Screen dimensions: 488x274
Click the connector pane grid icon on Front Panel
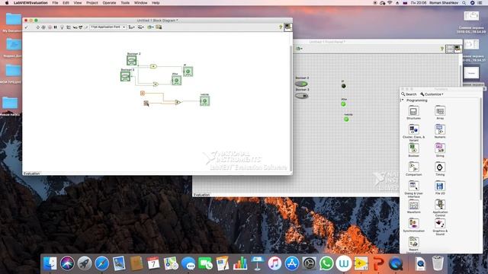click(450, 49)
